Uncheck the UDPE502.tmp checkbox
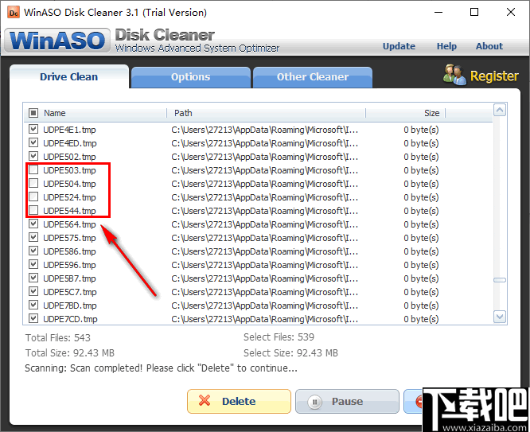The height and width of the screenshot is (432, 530). tap(33, 156)
